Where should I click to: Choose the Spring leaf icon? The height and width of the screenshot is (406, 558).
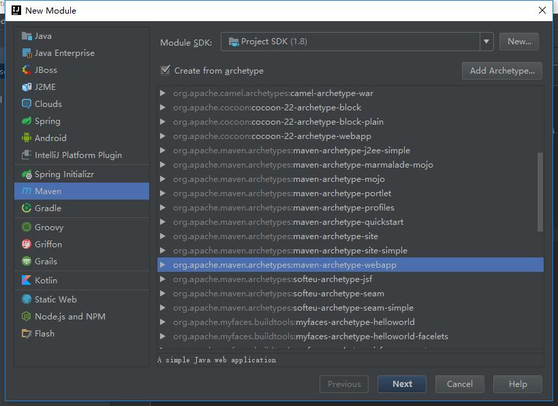[27, 121]
